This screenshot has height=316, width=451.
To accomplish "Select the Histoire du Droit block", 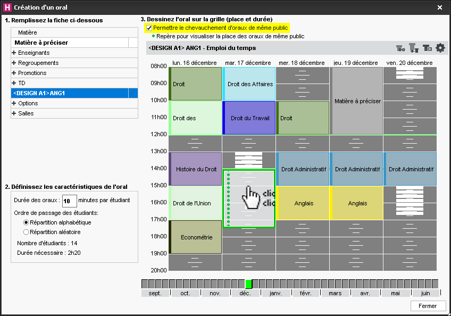I will point(195,169).
